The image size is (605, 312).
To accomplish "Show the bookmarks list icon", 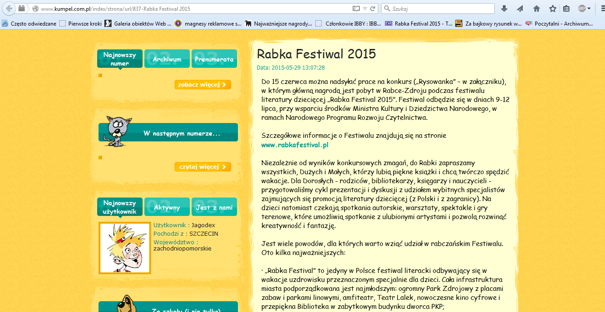I will click(566, 9).
